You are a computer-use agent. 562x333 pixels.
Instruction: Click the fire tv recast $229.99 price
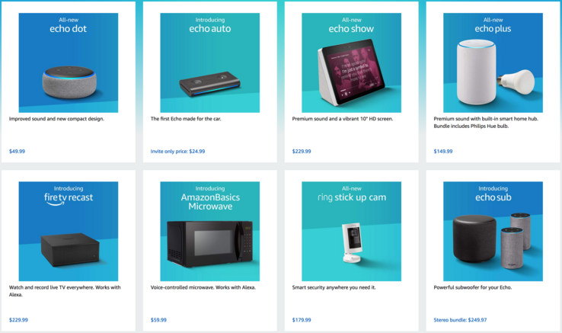[18, 320]
